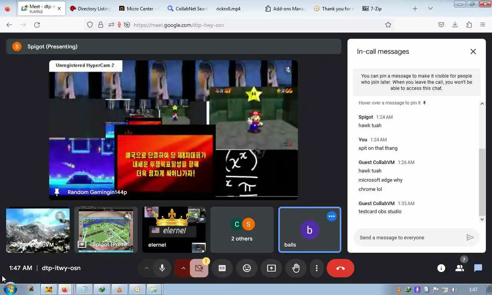This screenshot has width=492, height=295.
Task: Open the list all tabs dropdown
Action: click(x=430, y=8)
